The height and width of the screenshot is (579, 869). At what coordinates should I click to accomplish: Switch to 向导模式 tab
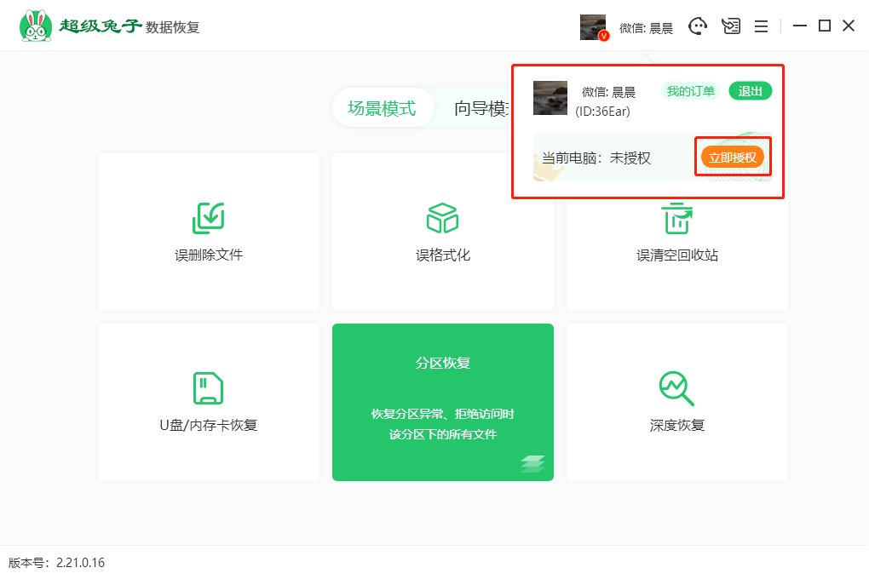[x=482, y=108]
